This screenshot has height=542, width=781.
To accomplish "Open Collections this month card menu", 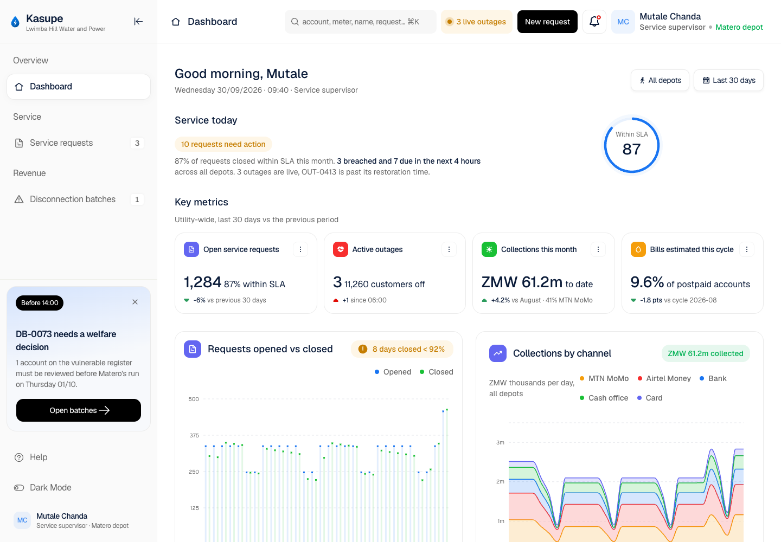I will pyautogui.click(x=598, y=249).
